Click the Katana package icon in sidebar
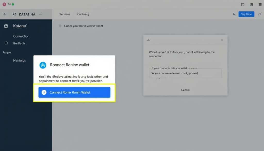This screenshot has width=264, height=151. [6, 26]
